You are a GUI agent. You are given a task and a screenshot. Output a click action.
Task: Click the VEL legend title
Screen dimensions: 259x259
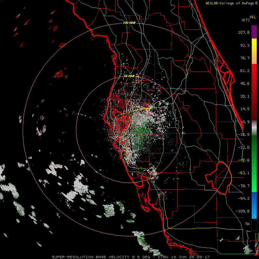253,17
